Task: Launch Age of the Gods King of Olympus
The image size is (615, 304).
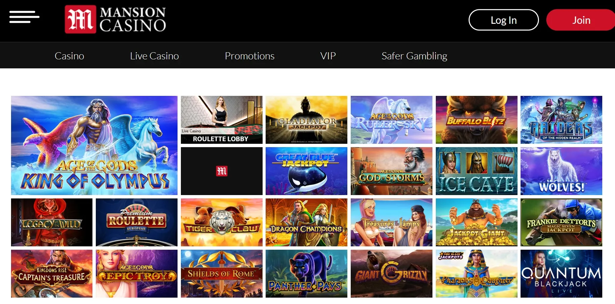Action: (94, 145)
